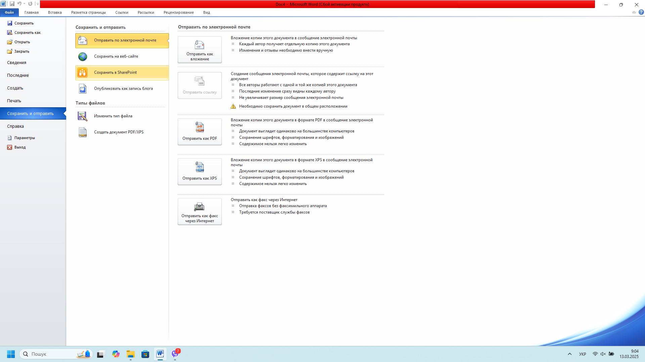Show the Последние documents list

(33, 75)
